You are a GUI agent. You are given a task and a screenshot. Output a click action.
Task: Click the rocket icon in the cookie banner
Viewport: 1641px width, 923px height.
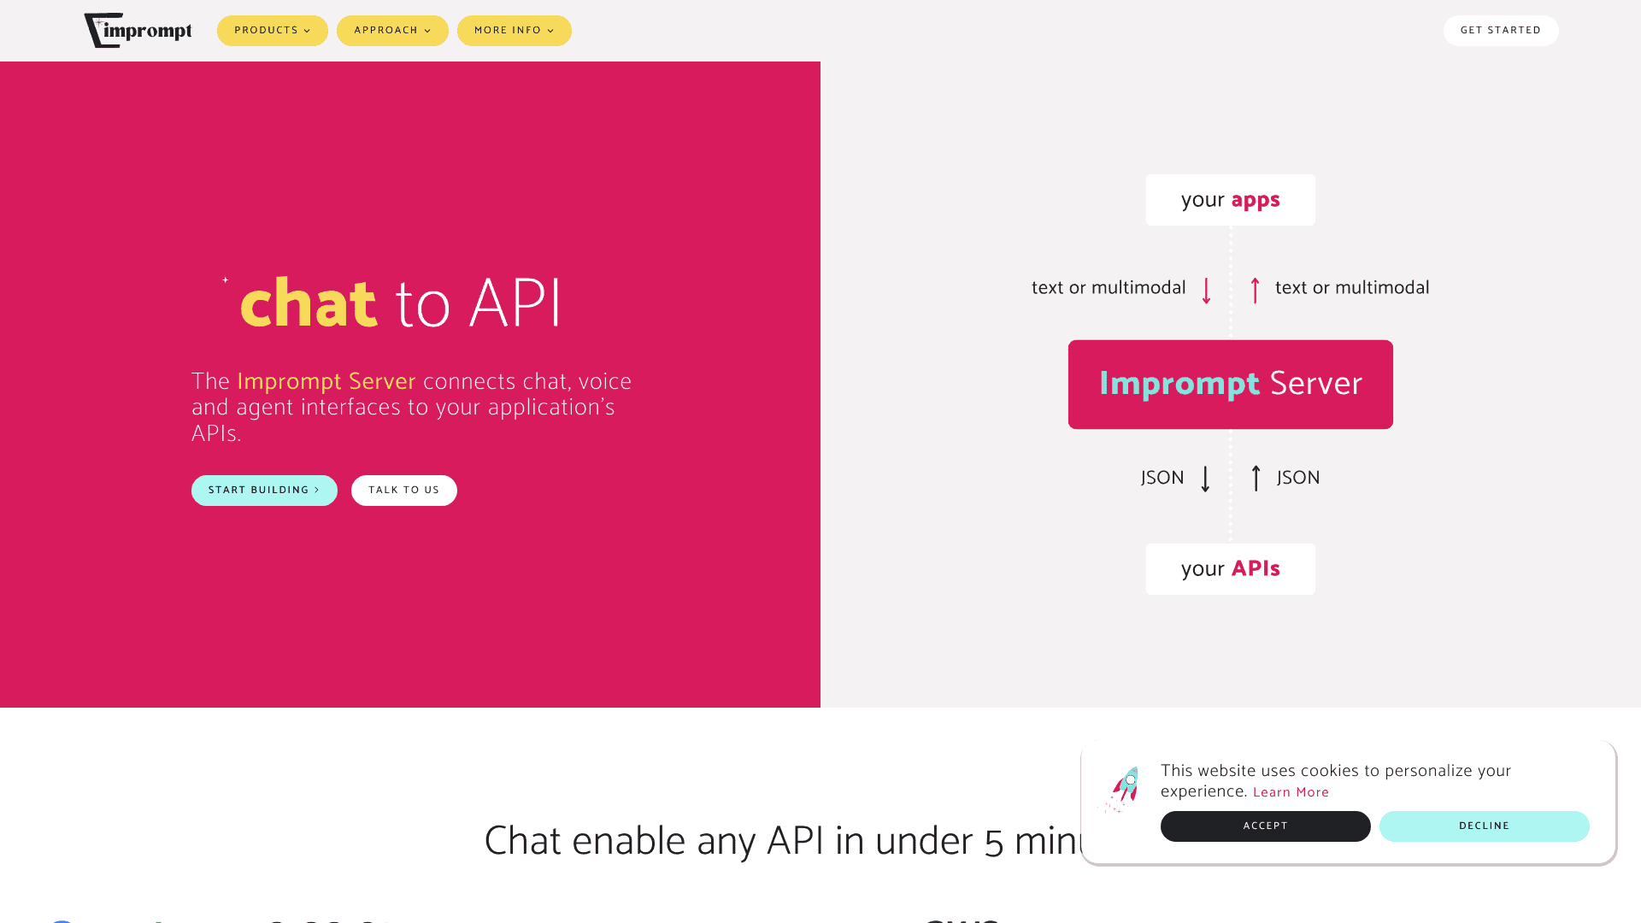point(1122,787)
